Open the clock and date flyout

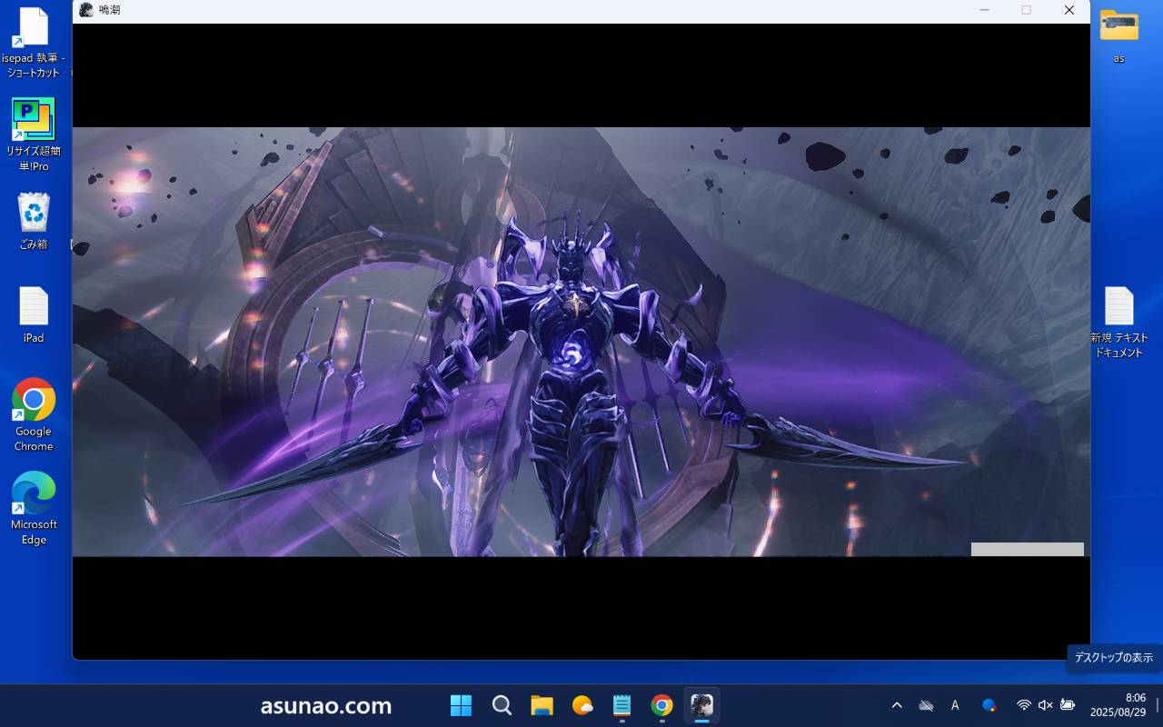click(x=1118, y=705)
